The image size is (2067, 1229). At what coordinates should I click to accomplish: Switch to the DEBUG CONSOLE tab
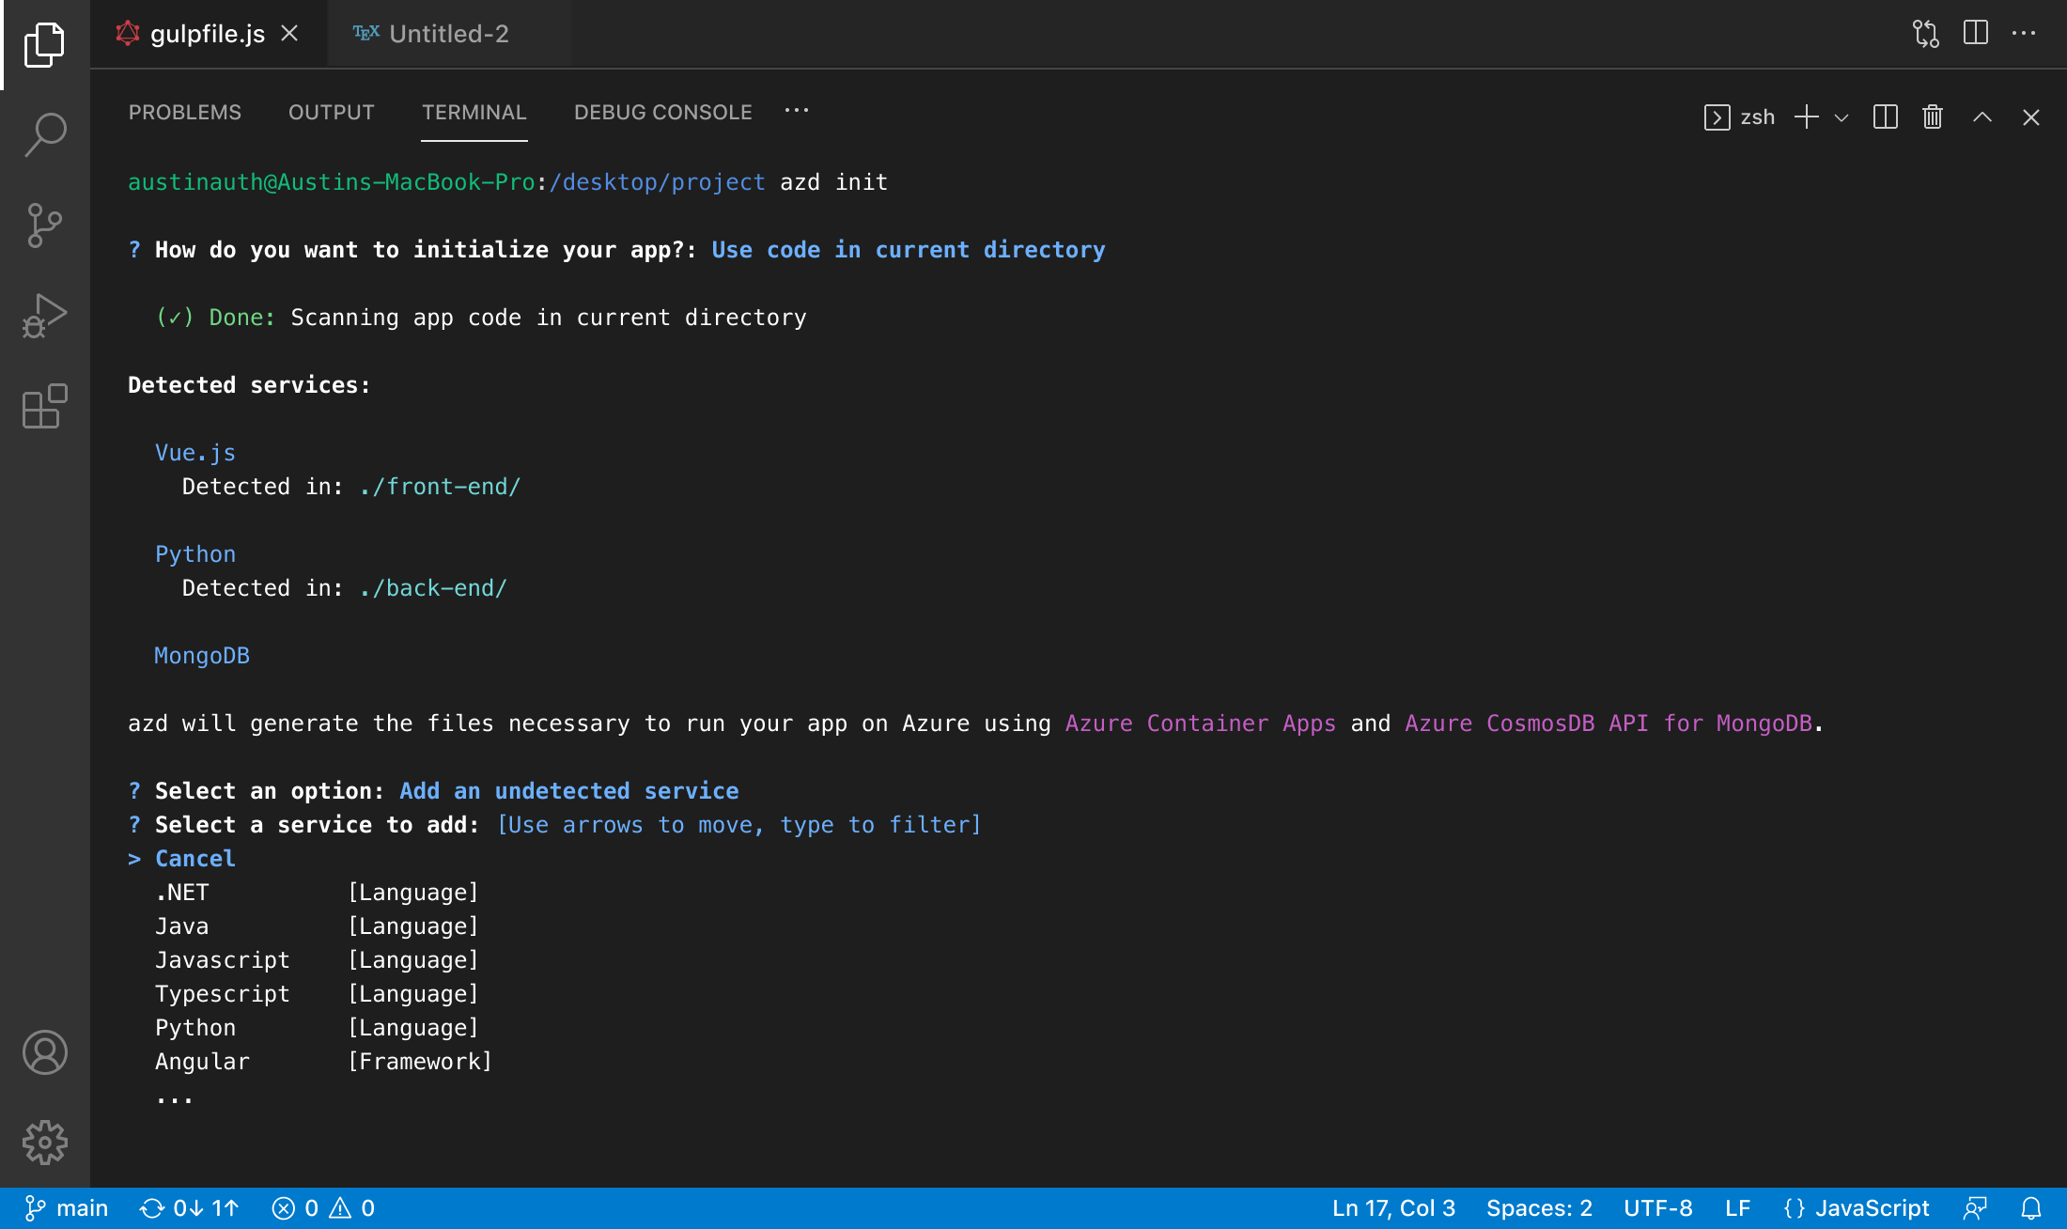[x=662, y=112]
